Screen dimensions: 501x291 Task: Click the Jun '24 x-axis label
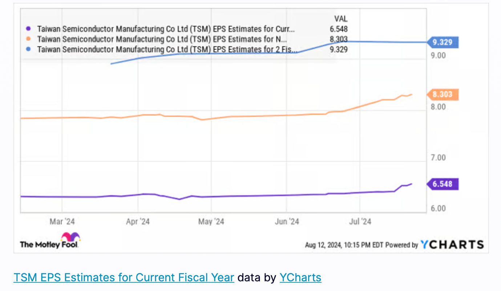(x=286, y=222)
